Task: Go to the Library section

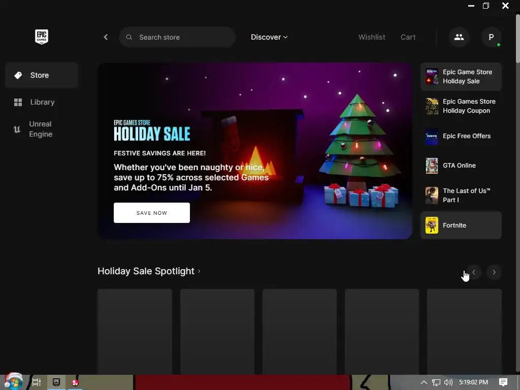Action: [42, 102]
